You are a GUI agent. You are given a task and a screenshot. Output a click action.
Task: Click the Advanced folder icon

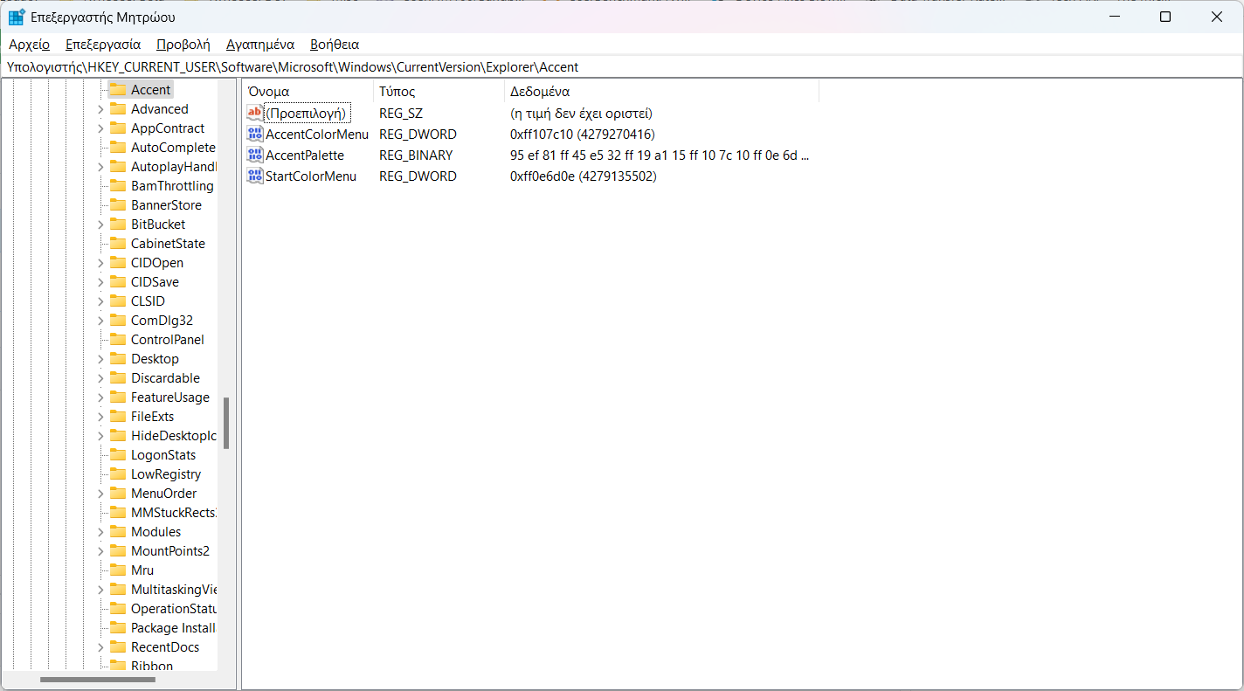tap(117, 109)
